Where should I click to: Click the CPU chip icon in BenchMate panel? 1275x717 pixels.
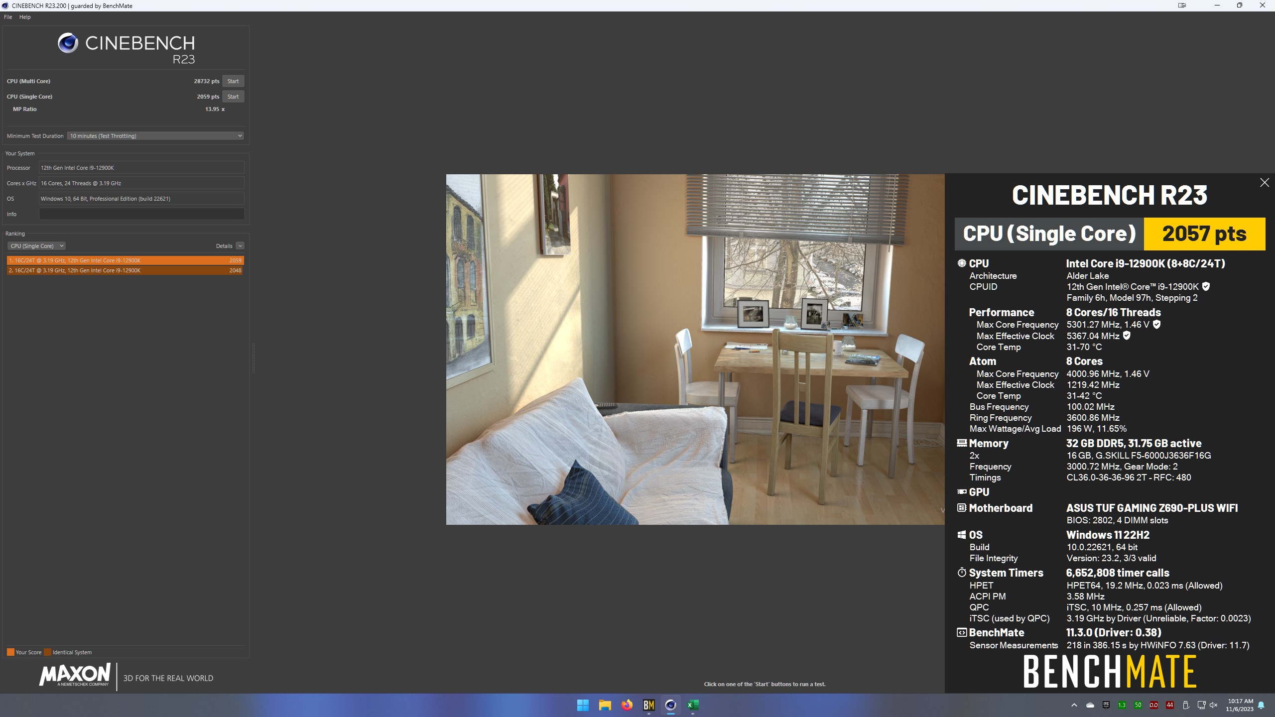tap(962, 263)
